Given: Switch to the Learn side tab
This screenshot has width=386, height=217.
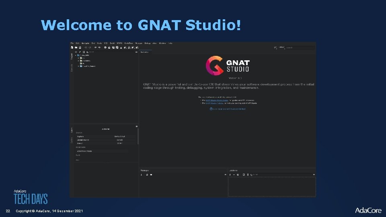Looking at the screenshot, I should coord(72,130).
